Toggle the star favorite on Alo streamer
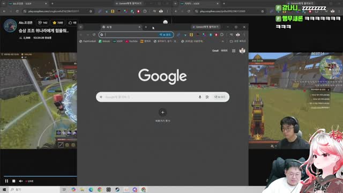The width and height of the screenshot is (343, 193). (x=58, y=23)
